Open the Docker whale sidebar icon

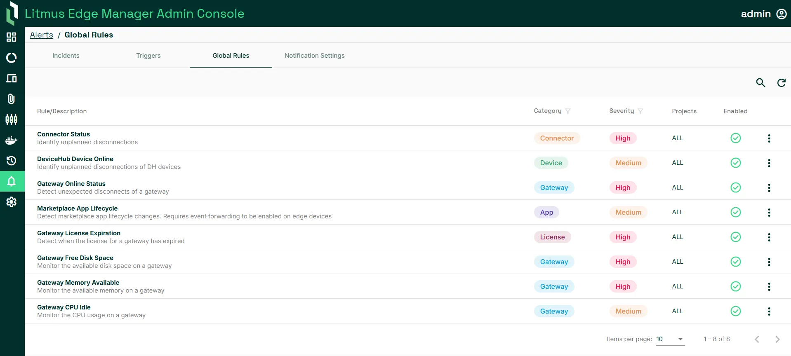click(x=12, y=140)
